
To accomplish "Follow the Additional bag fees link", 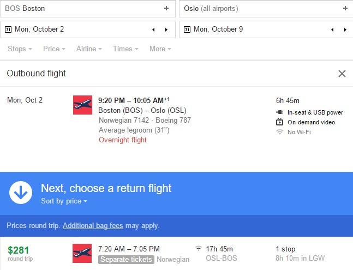I will tap(93, 225).
